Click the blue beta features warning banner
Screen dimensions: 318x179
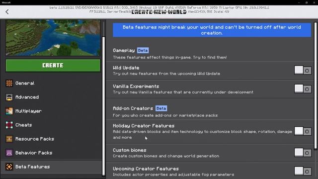tap(212, 30)
